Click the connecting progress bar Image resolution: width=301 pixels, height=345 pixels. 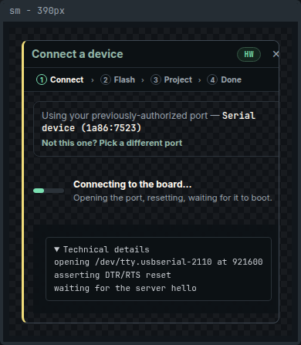(x=49, y=191)
